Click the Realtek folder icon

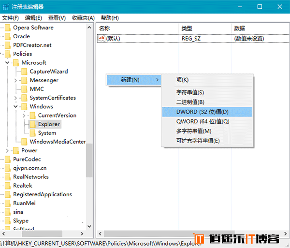8,186
